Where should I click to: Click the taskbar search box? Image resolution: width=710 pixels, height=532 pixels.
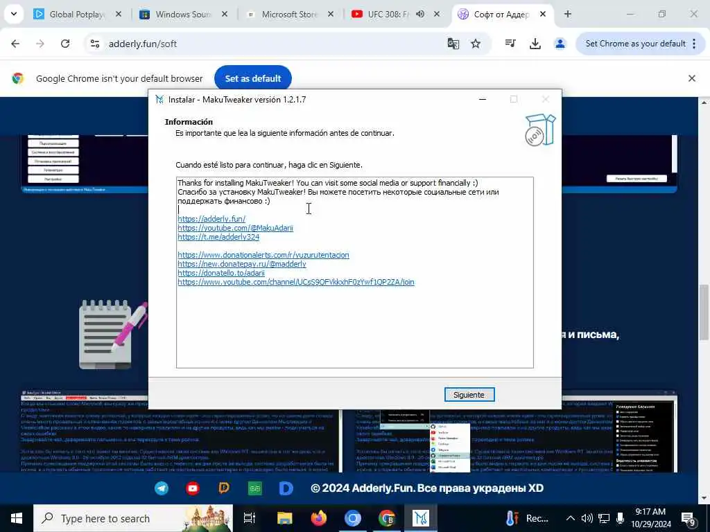click(x=133, y=518)
